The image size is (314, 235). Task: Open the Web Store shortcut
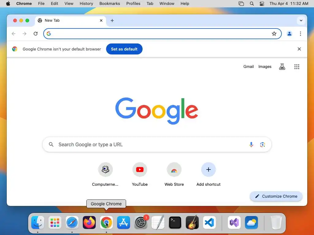[174, 175]
